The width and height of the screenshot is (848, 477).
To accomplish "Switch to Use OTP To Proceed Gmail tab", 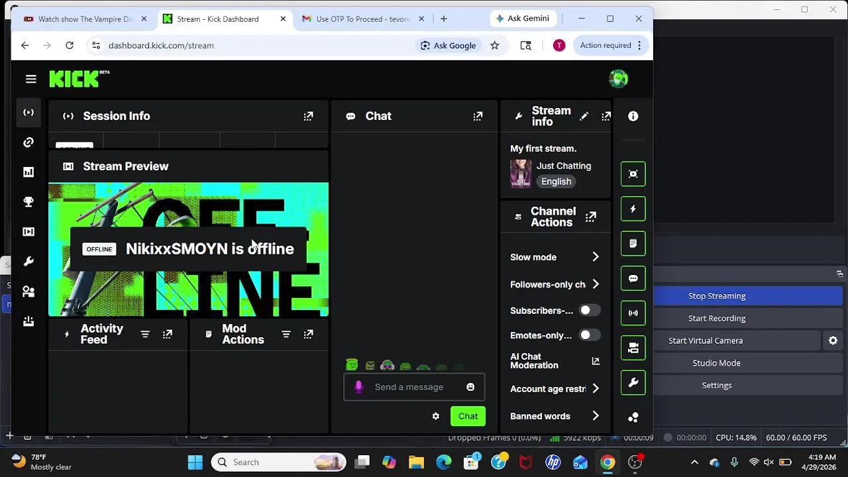I will click(x=362, y=19).
